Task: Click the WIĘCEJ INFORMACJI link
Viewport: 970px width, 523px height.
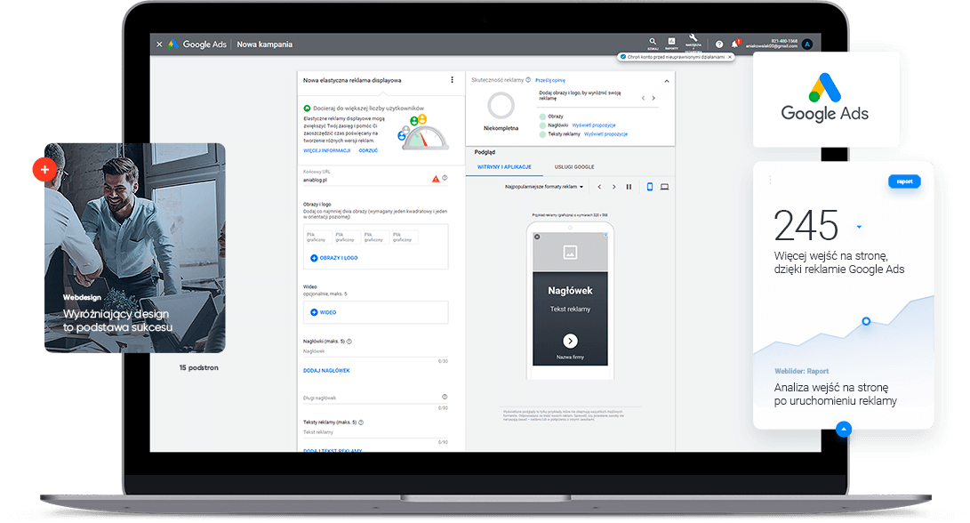Action: [x=326, y=150]
